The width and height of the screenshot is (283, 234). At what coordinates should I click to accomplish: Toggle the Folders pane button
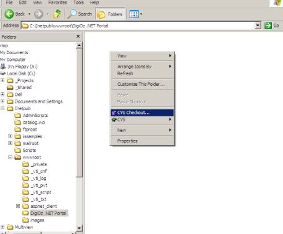pos(110,14)
